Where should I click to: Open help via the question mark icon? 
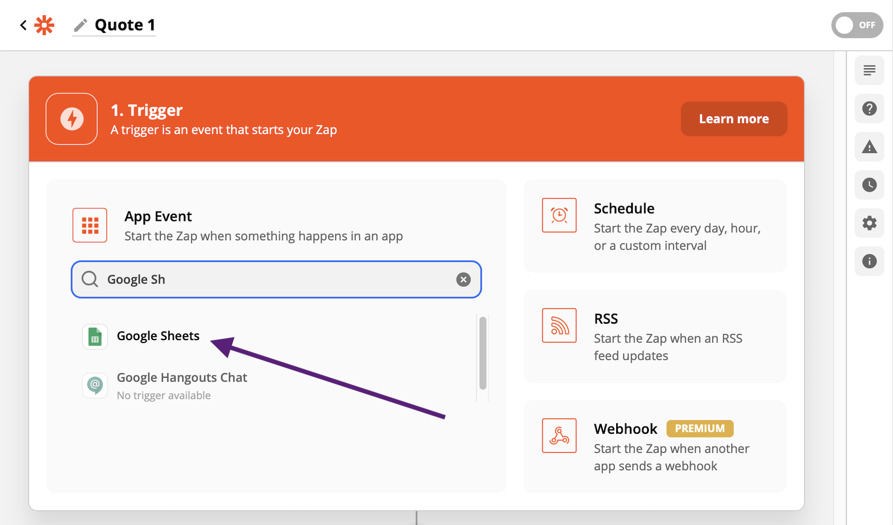(x=869, y=108)
